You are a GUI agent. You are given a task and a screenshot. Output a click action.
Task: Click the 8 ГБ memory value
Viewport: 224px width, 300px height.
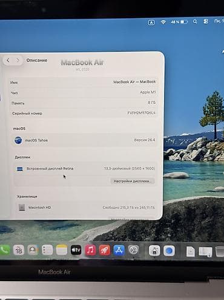click(x=152, y=103)
